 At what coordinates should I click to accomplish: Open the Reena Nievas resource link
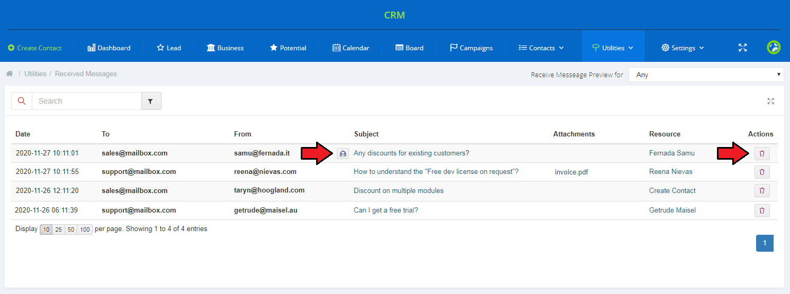[671, 171]
